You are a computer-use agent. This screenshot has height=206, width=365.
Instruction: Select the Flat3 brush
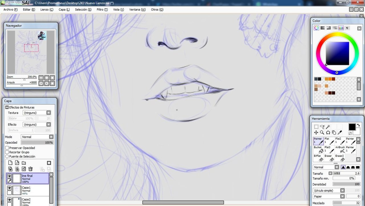pos(329,150)
